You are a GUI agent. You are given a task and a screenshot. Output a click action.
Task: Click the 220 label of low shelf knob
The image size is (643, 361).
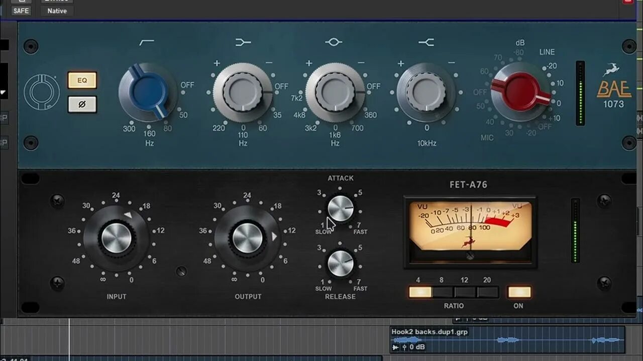click(x=219, y=128)
